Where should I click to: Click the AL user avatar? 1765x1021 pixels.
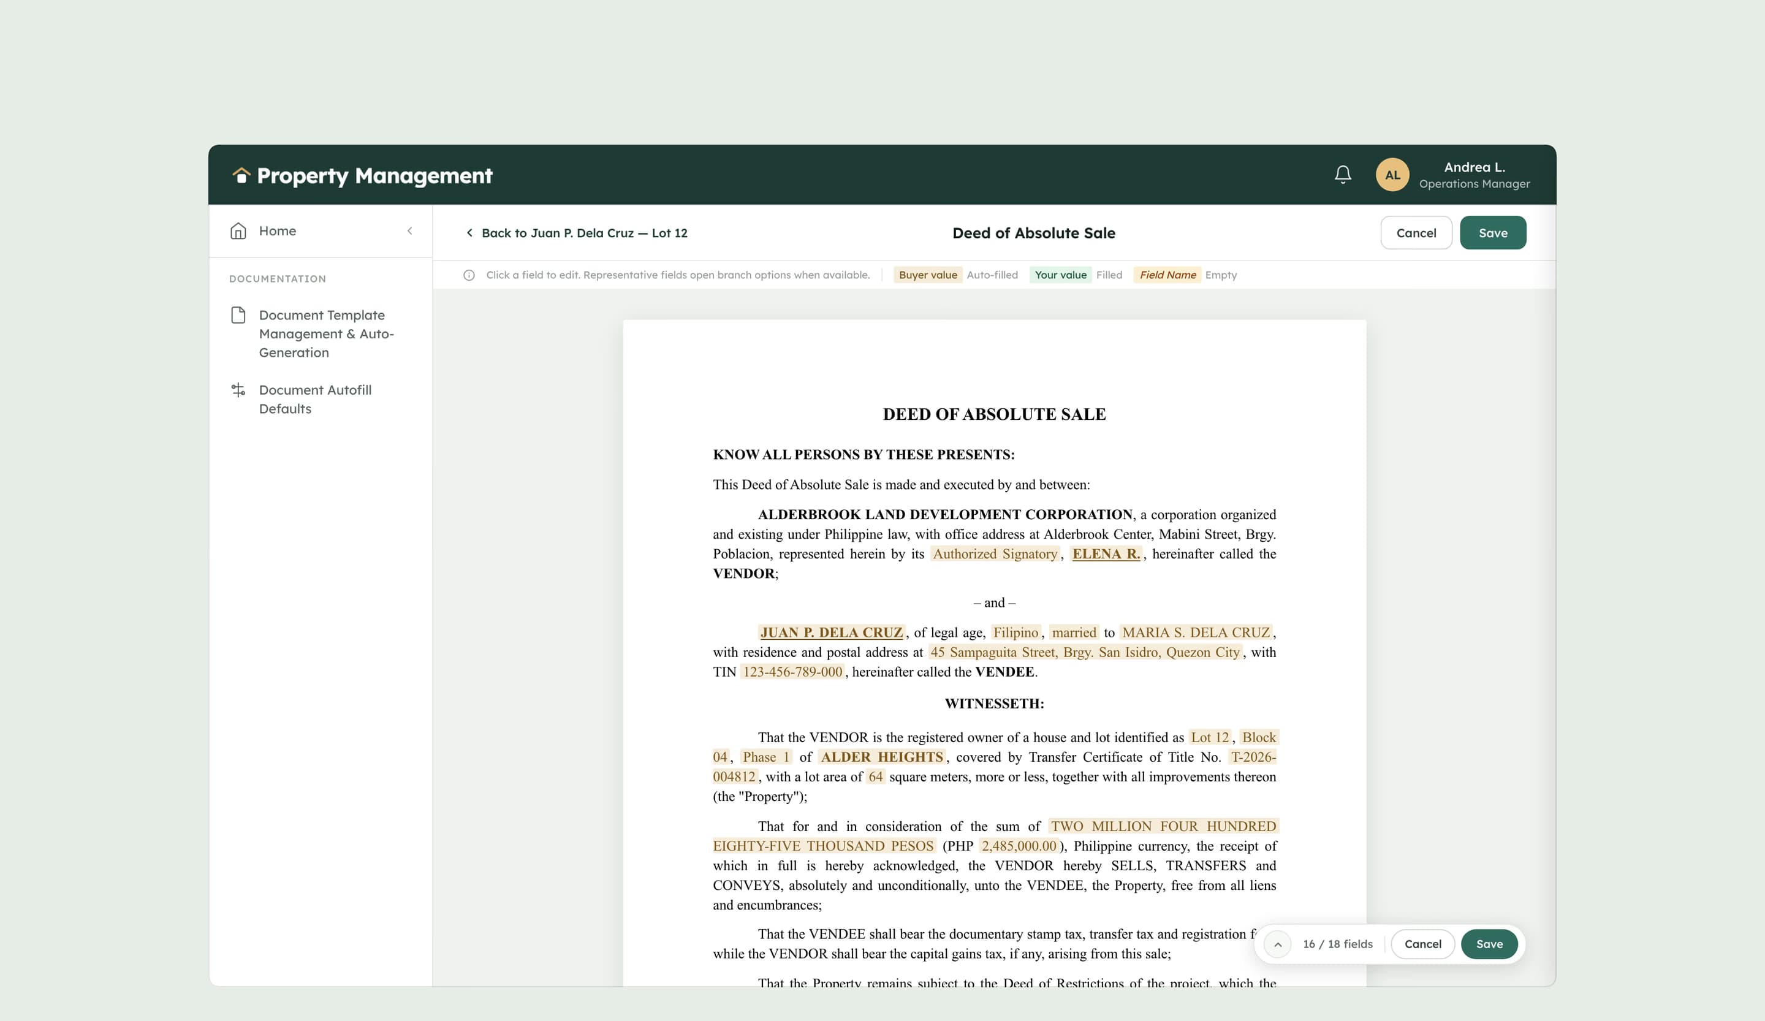[1392, 175]
